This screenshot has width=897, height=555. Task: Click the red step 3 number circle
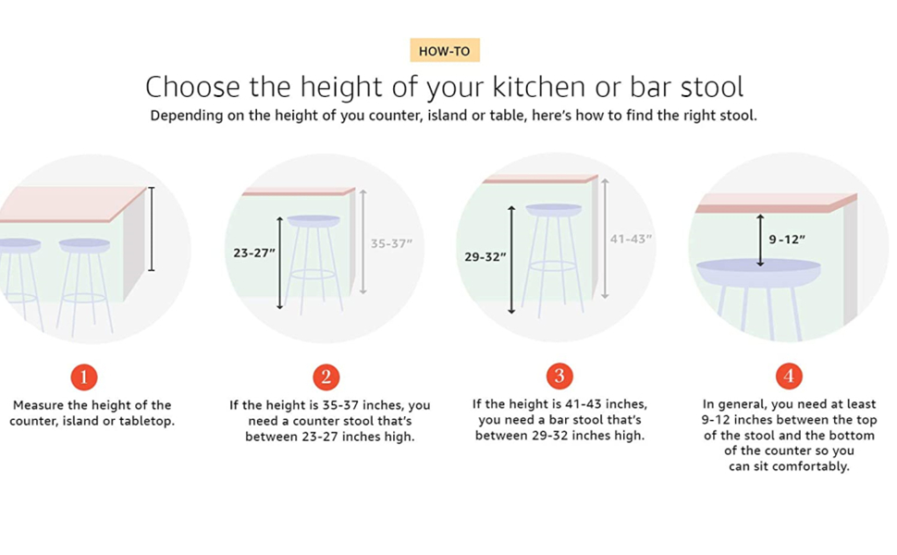coord(559,376)
